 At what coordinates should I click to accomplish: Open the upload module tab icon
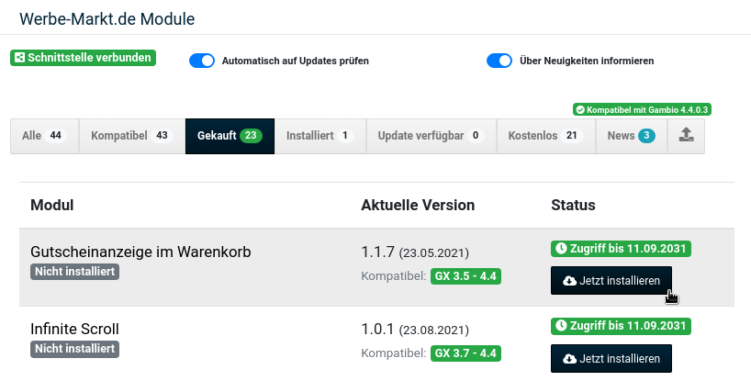[x=686, y=136]
